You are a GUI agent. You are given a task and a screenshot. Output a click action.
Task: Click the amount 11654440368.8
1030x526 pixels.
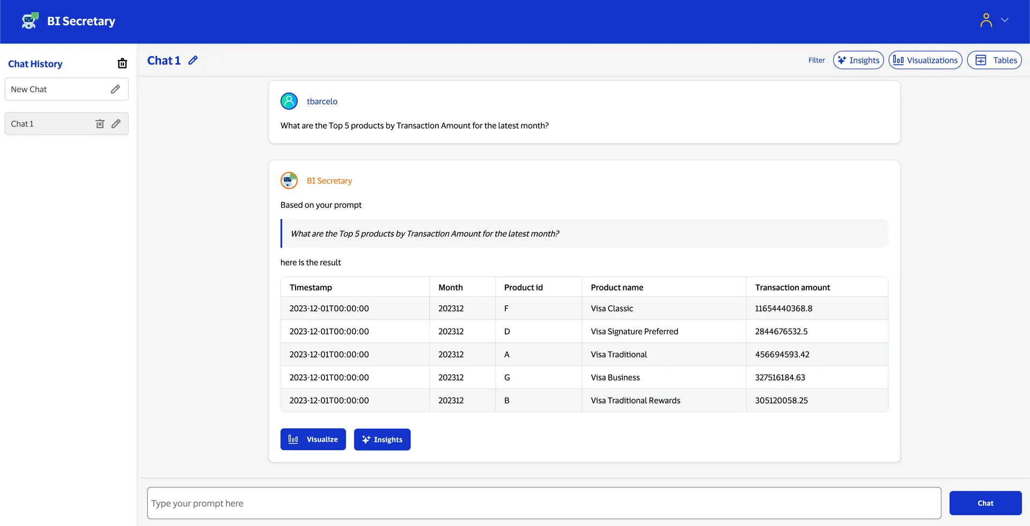[x=784, y=309]
